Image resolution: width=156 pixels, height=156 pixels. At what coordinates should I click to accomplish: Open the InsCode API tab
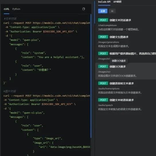[x=104, y=2]
